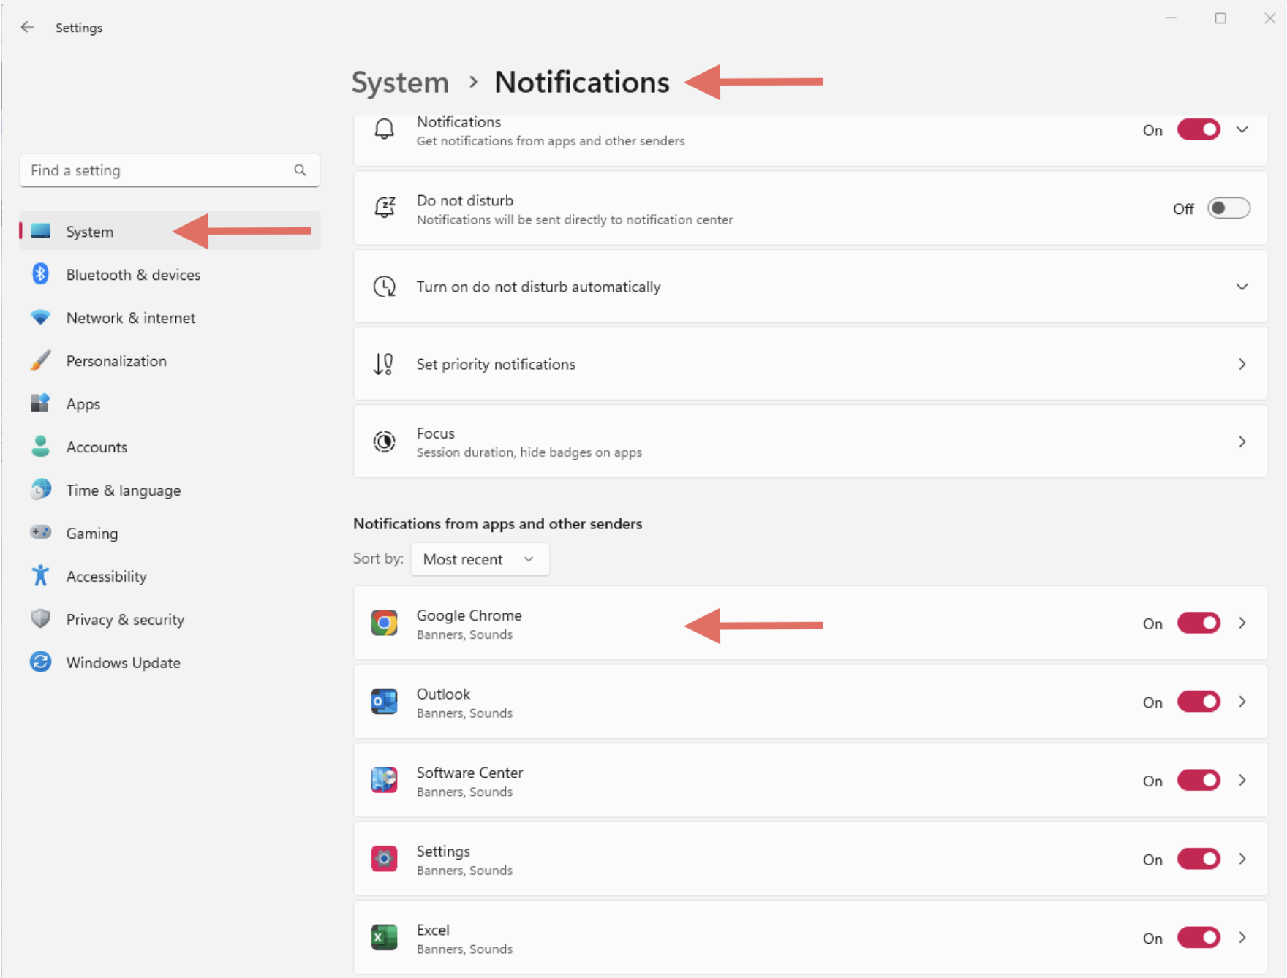Open Personalization in the sidebar

pyautogui.click(x=116, y=361)
